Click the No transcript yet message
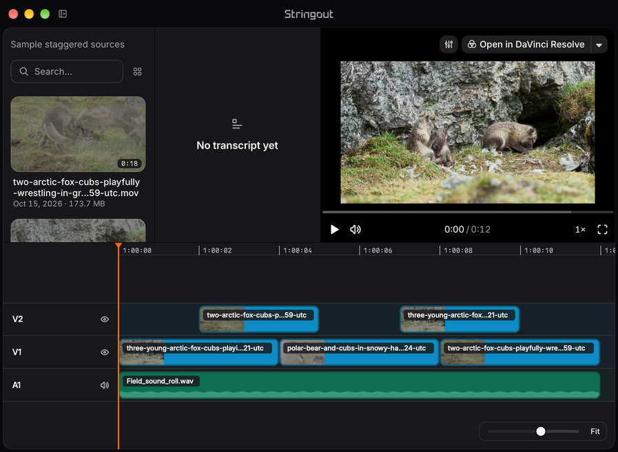The height and width of the screenshot is (452, 618). coord(237,146)
